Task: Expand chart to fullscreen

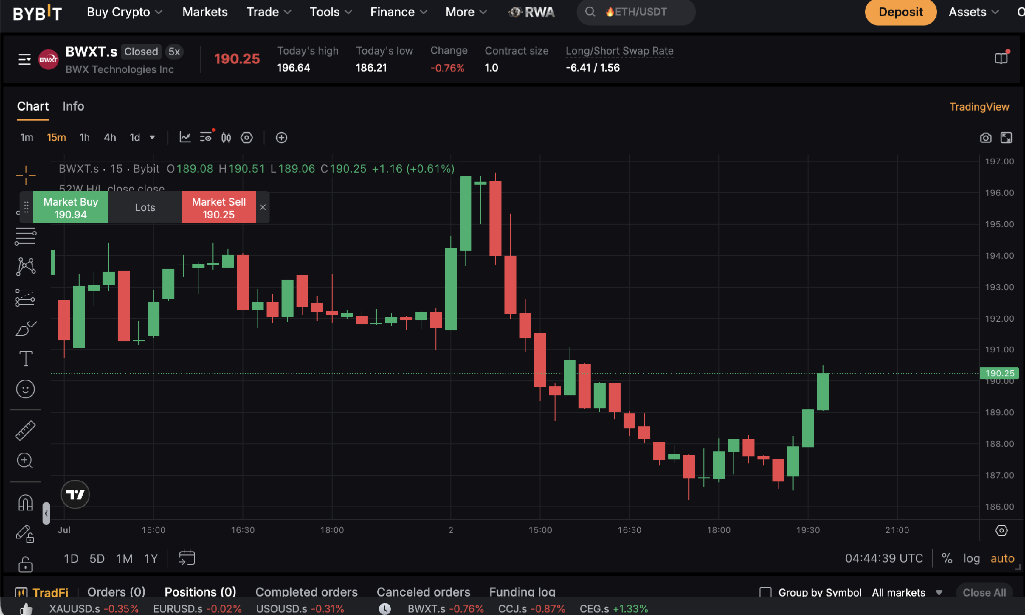Action: pyautogui.click(x=1006, y=138)
